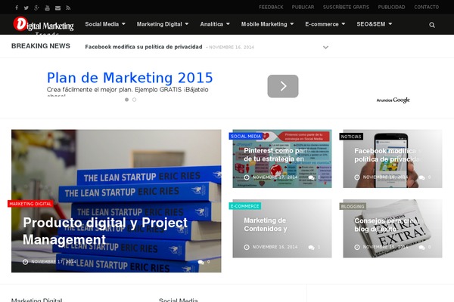Viewport: 454px width, 302px height.
Task: Open the Facebook social icon
Action: pyautogui.click(x=17, y=8)
